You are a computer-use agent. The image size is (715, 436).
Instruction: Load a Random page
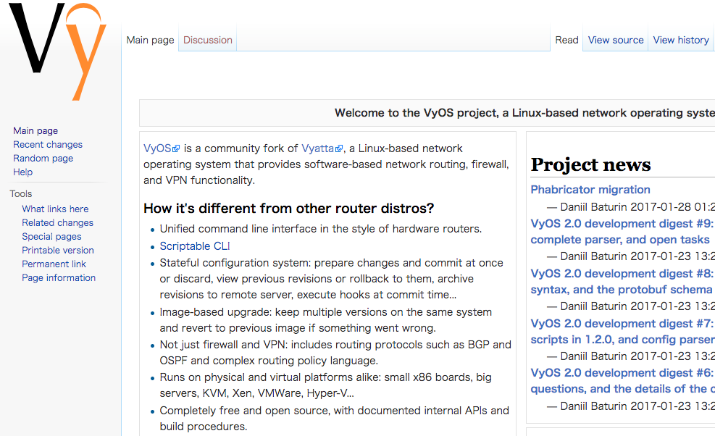point(43,159)
